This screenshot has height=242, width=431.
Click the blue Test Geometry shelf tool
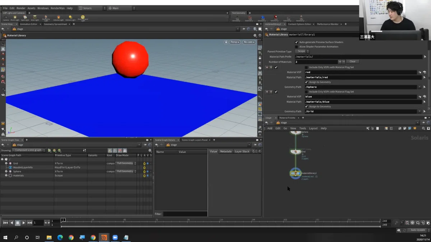point(263,18)
